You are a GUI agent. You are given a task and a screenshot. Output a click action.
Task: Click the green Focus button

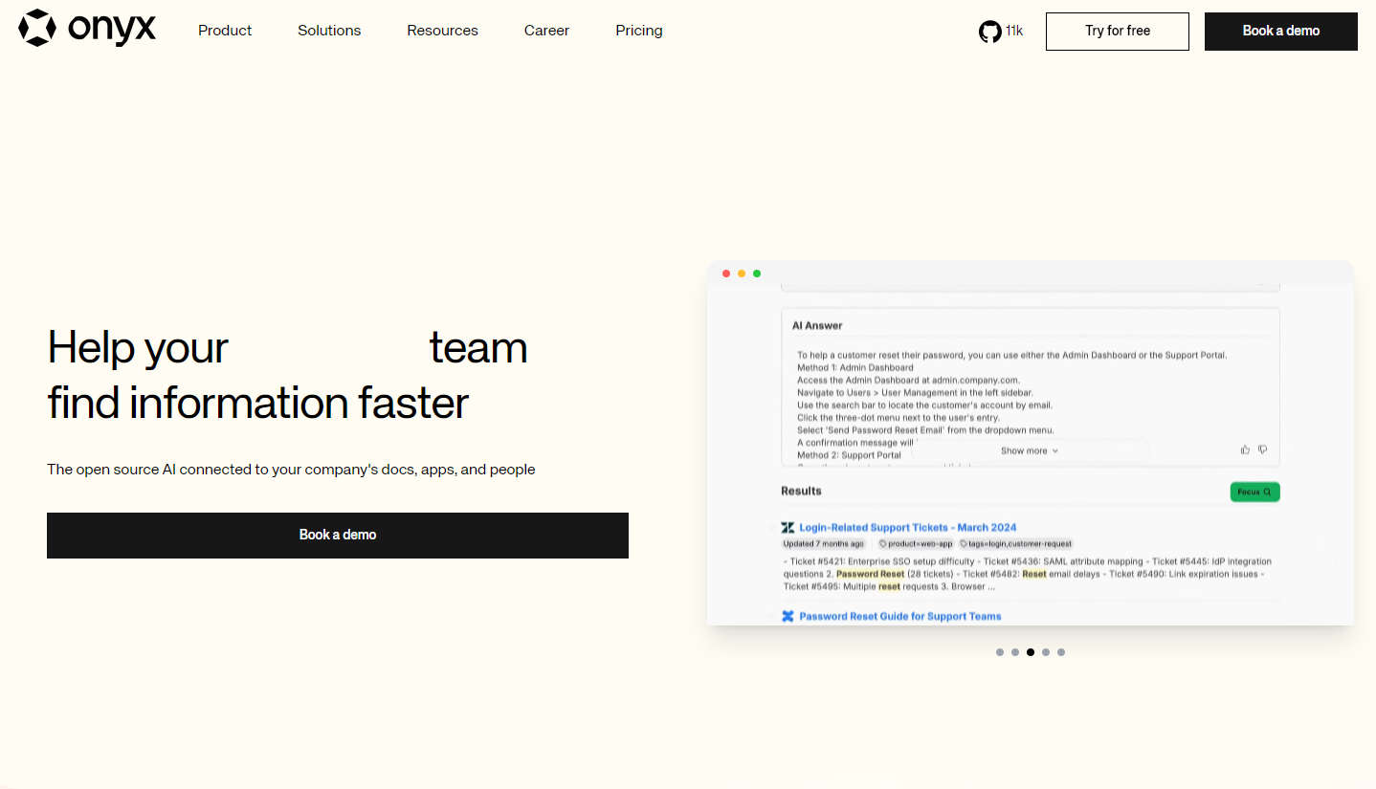1254,492
